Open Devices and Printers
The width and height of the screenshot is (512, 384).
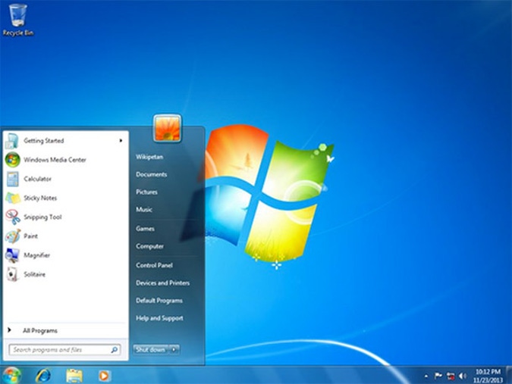[x=163, y=283]
